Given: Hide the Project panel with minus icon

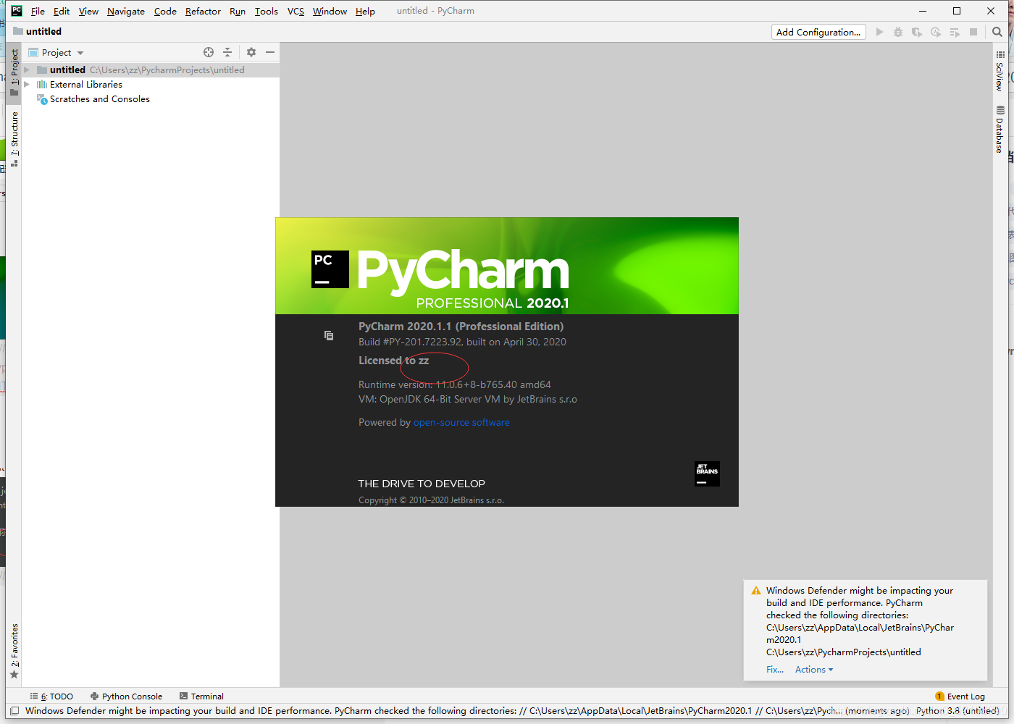Looking at the screenshot, I should click(270, 52).
